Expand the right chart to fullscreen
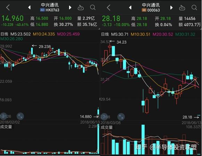This screenshot has height=156, width=202. 121,117
